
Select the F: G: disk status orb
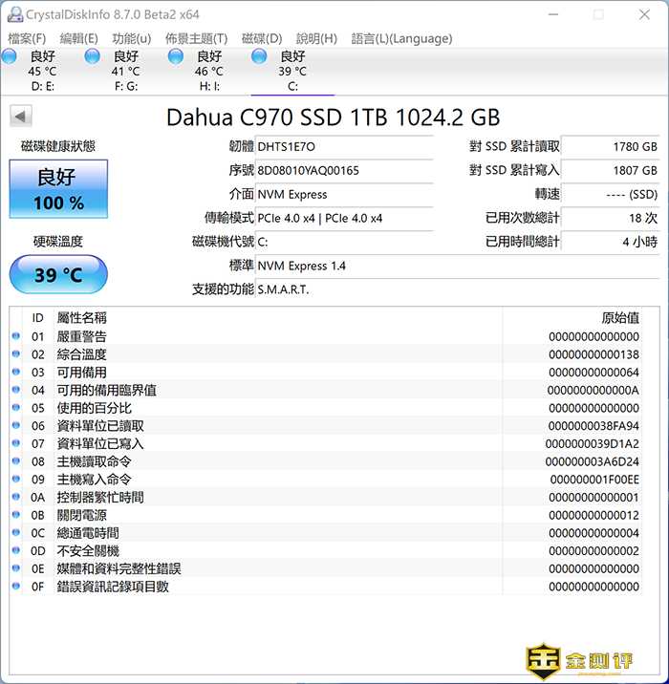[x=93, y=57]
